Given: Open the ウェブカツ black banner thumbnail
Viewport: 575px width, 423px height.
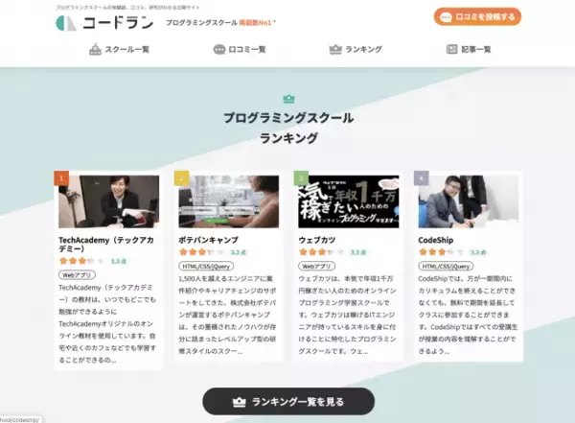Looking at the screenshot, I should tap(349, 201).
